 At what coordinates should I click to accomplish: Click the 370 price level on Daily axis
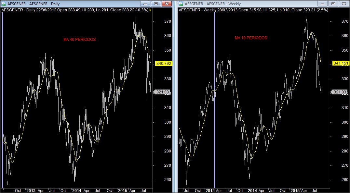tap(168, 21)
